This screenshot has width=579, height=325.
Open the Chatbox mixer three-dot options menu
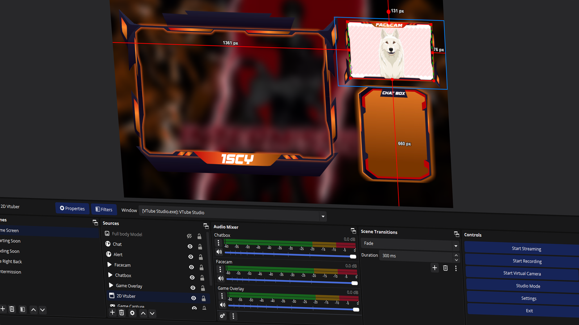click(219, 242)
